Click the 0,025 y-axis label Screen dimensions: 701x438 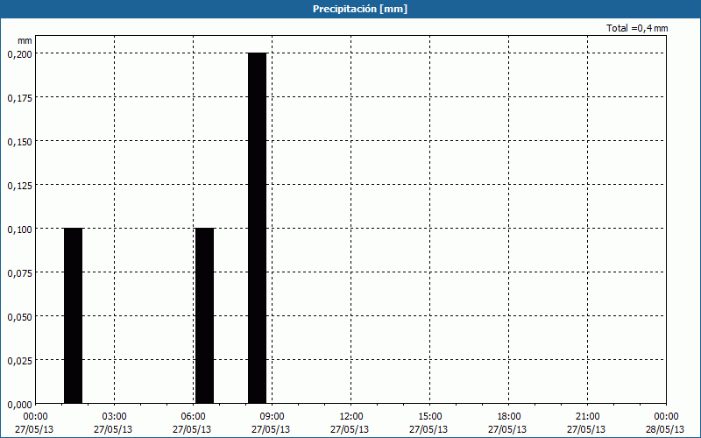[19, 361]
